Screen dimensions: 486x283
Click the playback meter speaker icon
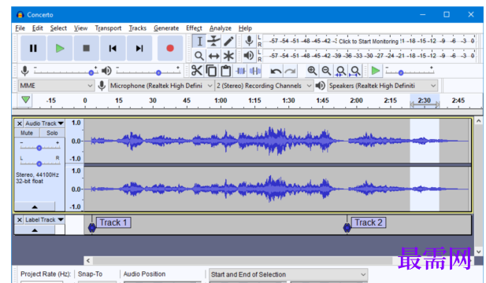point(249,56)
